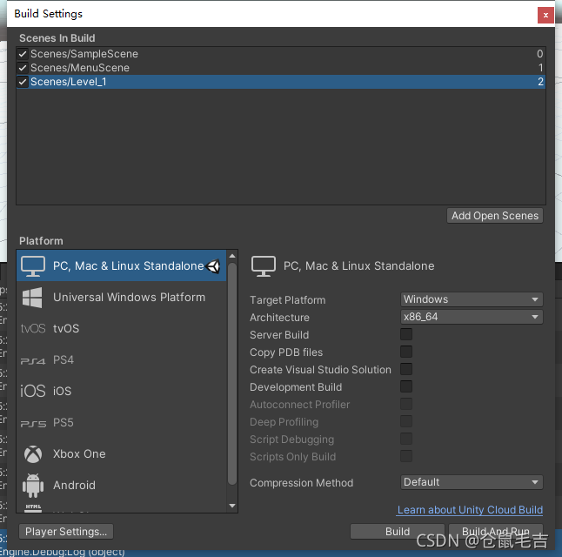Select the iOS platform row
The width and height of the screenshot is (562, 557).
click(122, 391)
